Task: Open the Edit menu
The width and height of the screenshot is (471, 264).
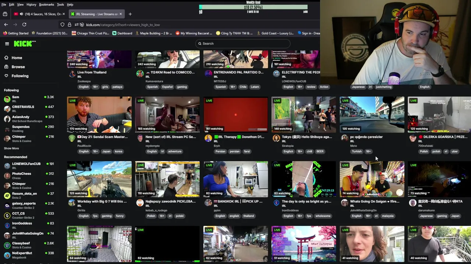Action: (12, 4)
